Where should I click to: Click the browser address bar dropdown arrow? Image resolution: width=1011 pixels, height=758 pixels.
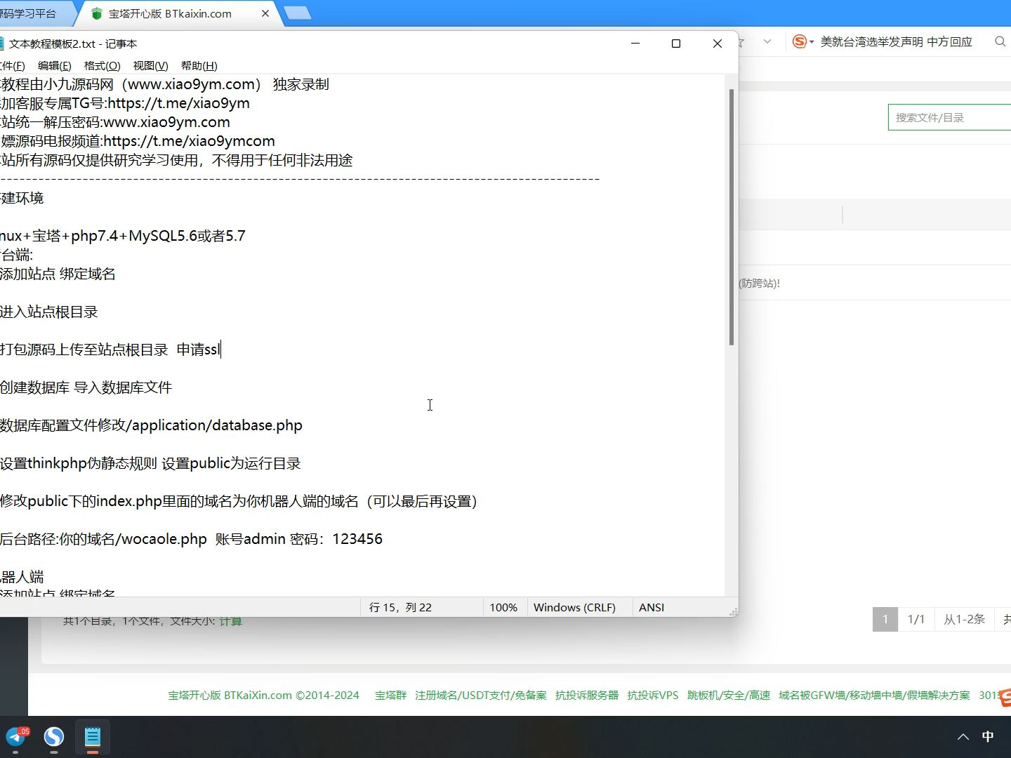click(x=767, y=42)
